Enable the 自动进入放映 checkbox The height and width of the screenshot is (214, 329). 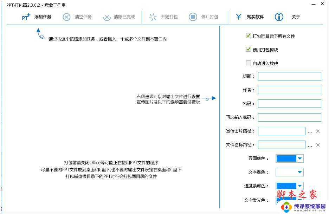click(249, 63)
